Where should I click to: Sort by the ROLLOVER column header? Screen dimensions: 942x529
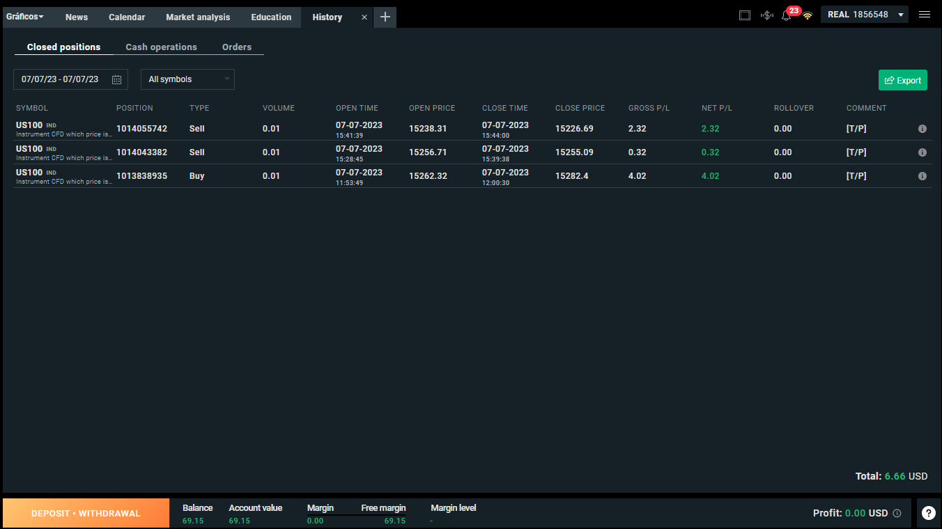point(794,108)
